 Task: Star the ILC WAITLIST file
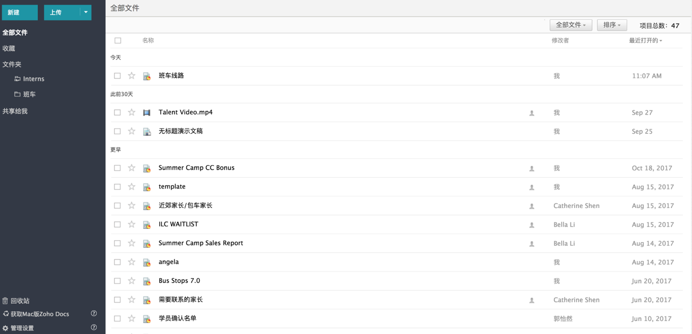[132, 225]
